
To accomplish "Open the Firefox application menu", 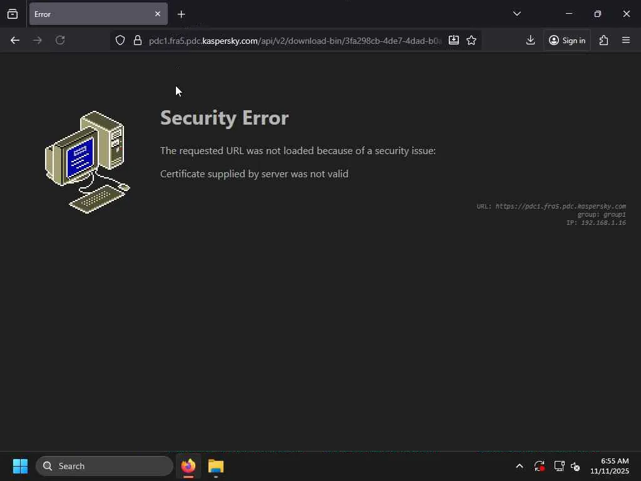I will 626,40.
